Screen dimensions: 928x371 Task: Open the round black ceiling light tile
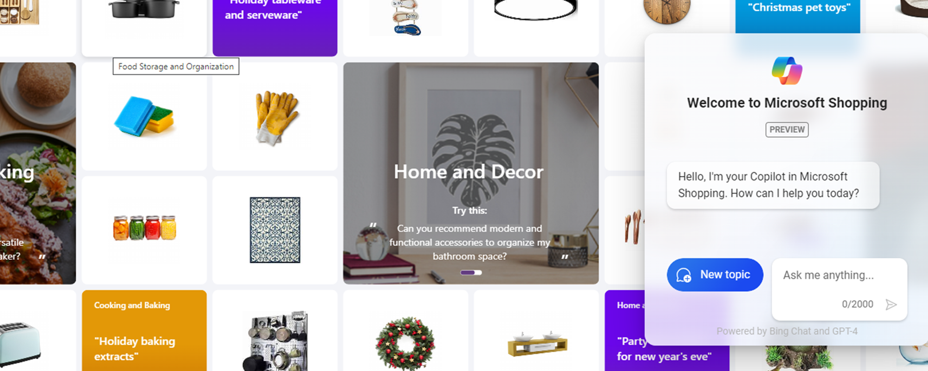(x=536, y=28)
